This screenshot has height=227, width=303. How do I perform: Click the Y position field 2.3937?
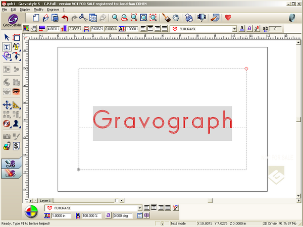tap(75, 29)
